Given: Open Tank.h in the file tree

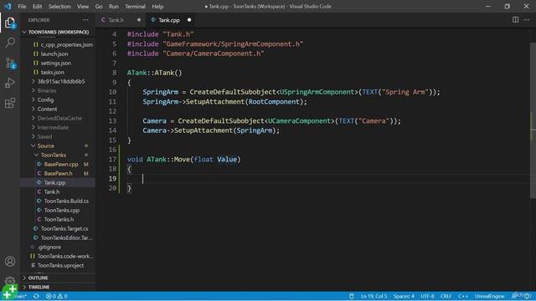Looking at the screenshot, I should coord(58,192).
